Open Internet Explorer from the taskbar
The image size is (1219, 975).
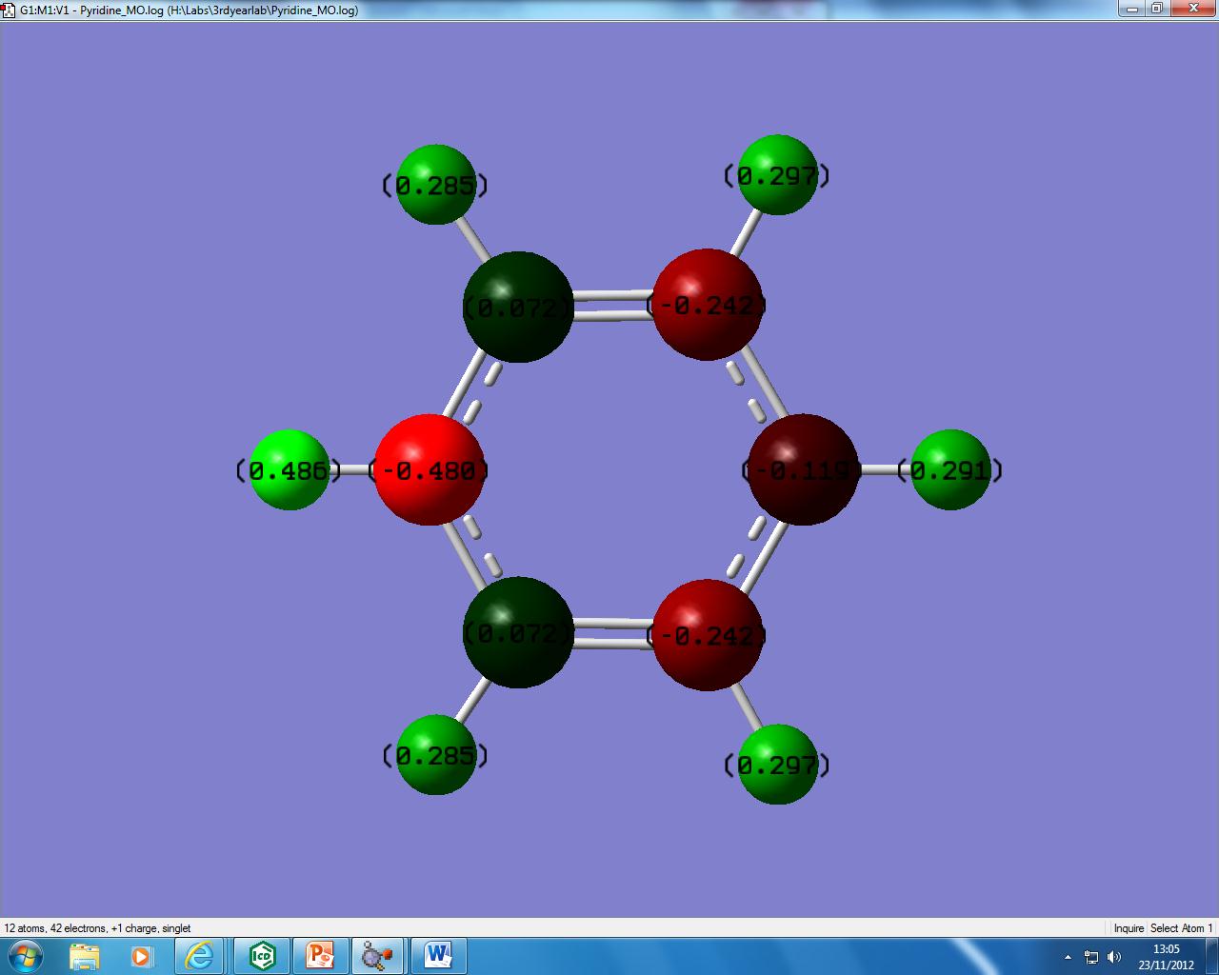200,955
